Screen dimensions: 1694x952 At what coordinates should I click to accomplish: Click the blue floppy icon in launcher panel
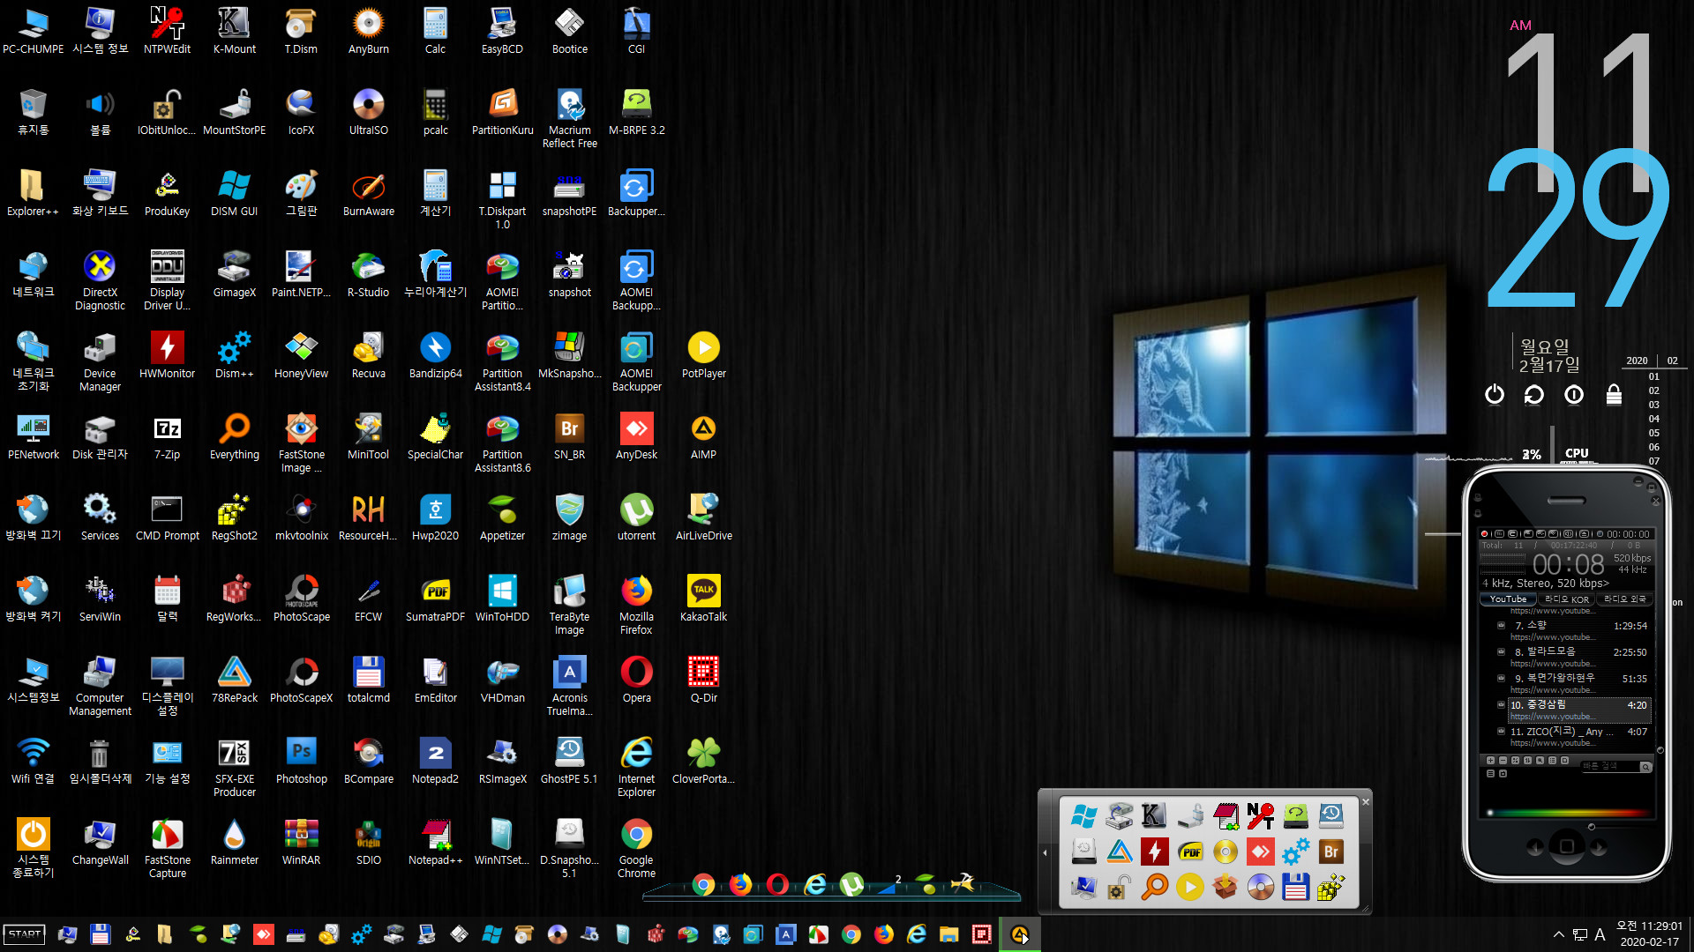pos(1295,887)
